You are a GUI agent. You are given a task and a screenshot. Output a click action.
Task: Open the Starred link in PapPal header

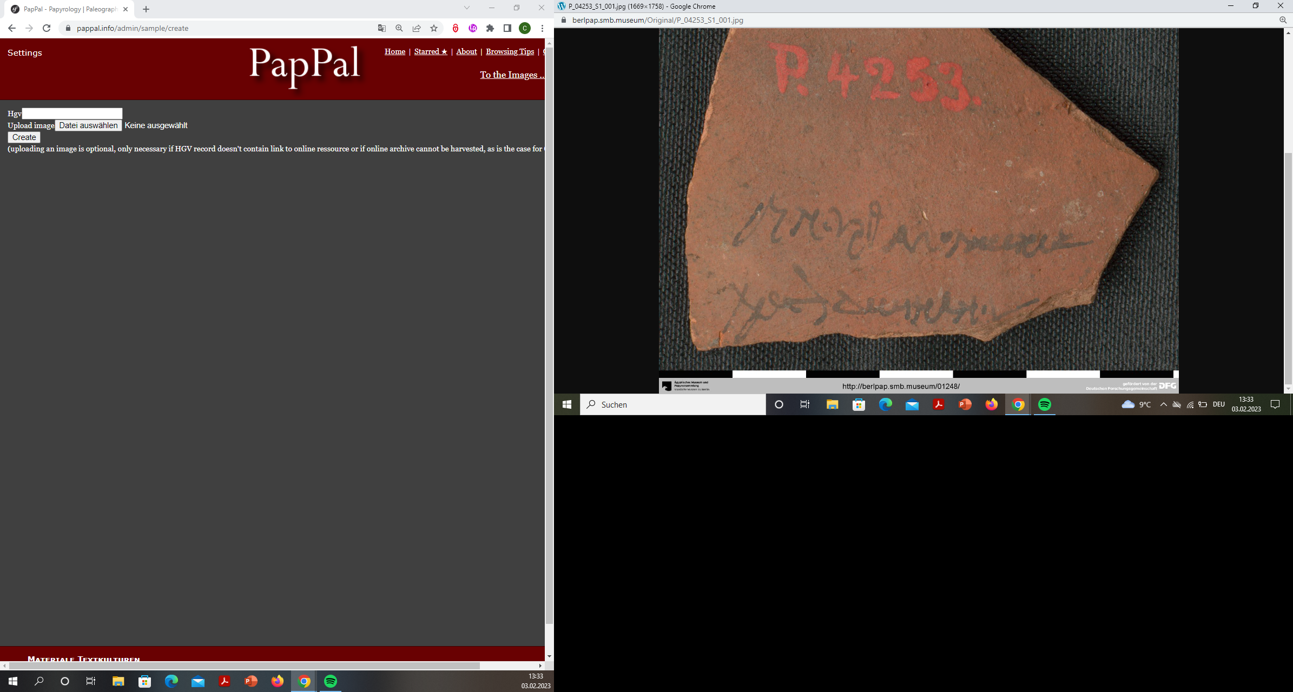(431, 51)
